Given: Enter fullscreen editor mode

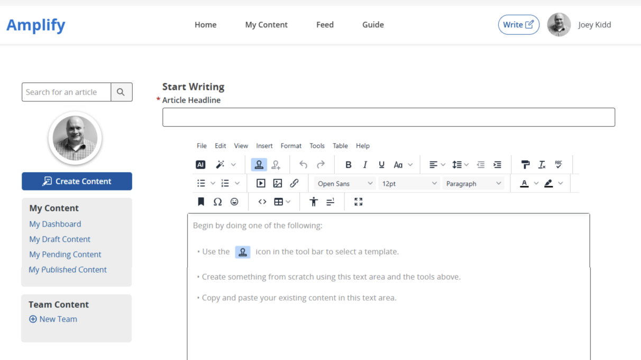Looking at the screenshot, I should tap(359, 202).
